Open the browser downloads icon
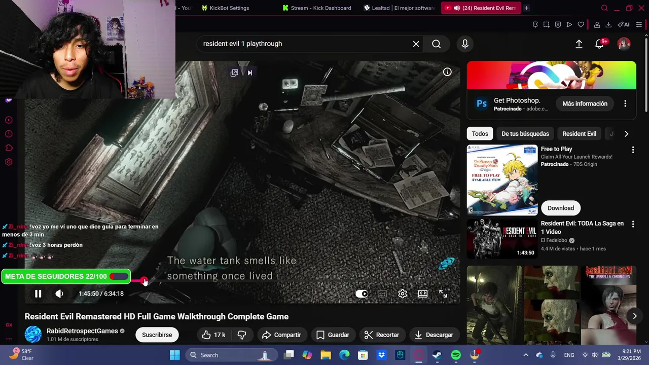 click(x=608, y=24)
